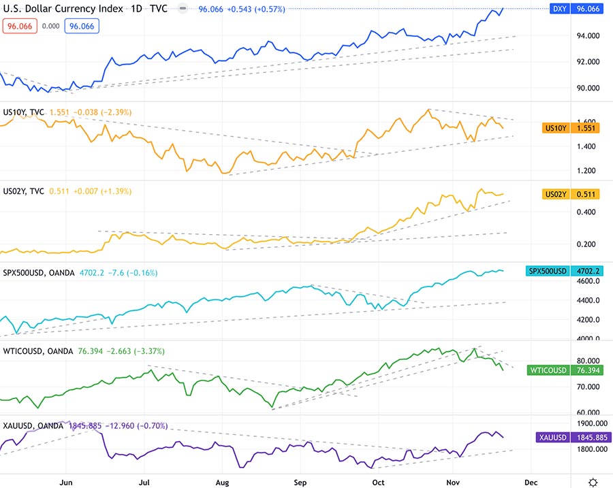Select the U.S. Dollar Currency Index title
The height and width of the screenshot is (488, 613).
click(x=65, y=10)
